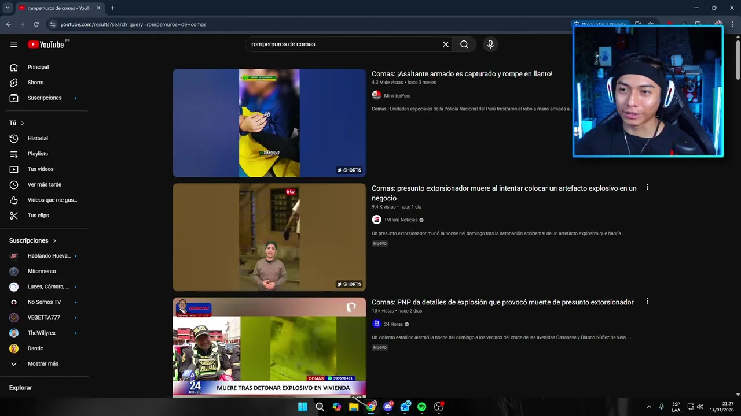This screenshot has height=416, width=741.
Task: Open the YouTube hamburger guide menu
Action: tap(14, 44)
